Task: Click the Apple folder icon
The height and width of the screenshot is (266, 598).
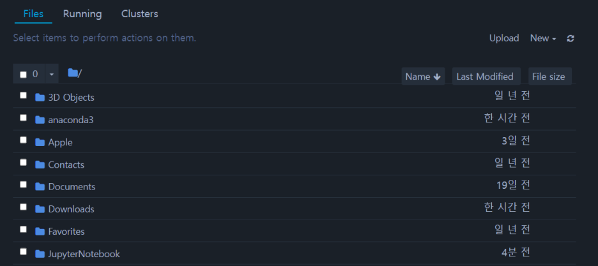Action: (x=40, y=142)
